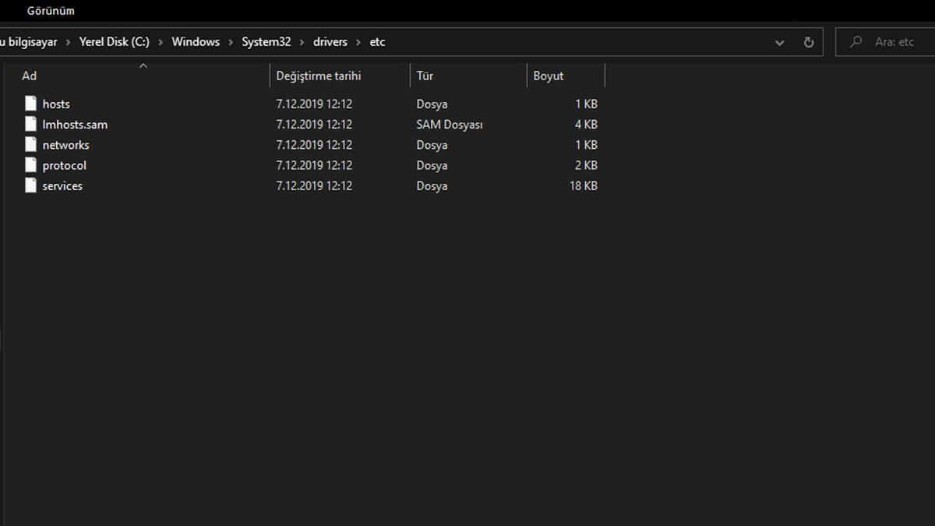Navigate to Yerel Disk (C:) in the breadcrumb
The height and width of the screenshot is (526, 935).
coord(114,42)
